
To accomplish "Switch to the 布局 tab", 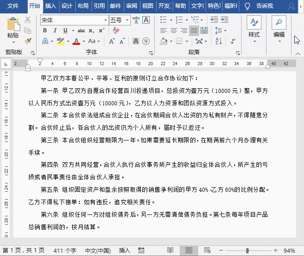I will pos(83,6).
